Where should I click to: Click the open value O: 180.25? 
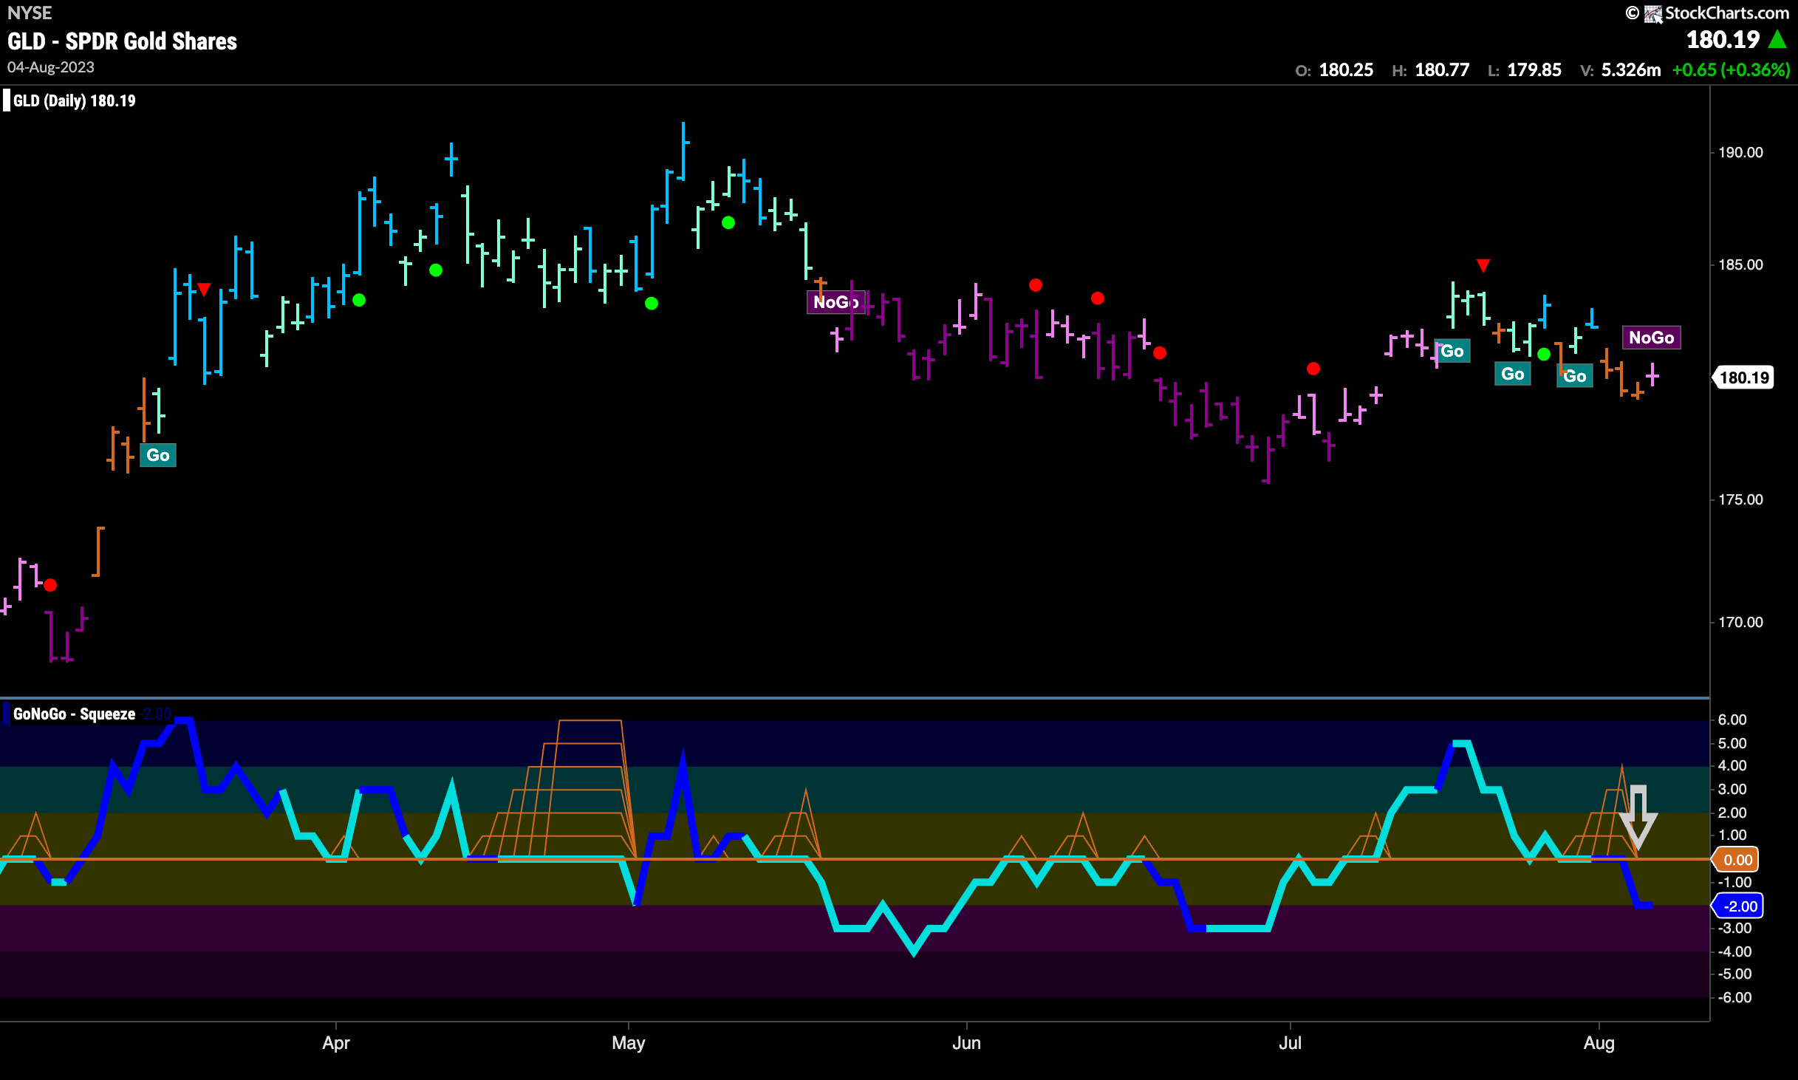1335,70
